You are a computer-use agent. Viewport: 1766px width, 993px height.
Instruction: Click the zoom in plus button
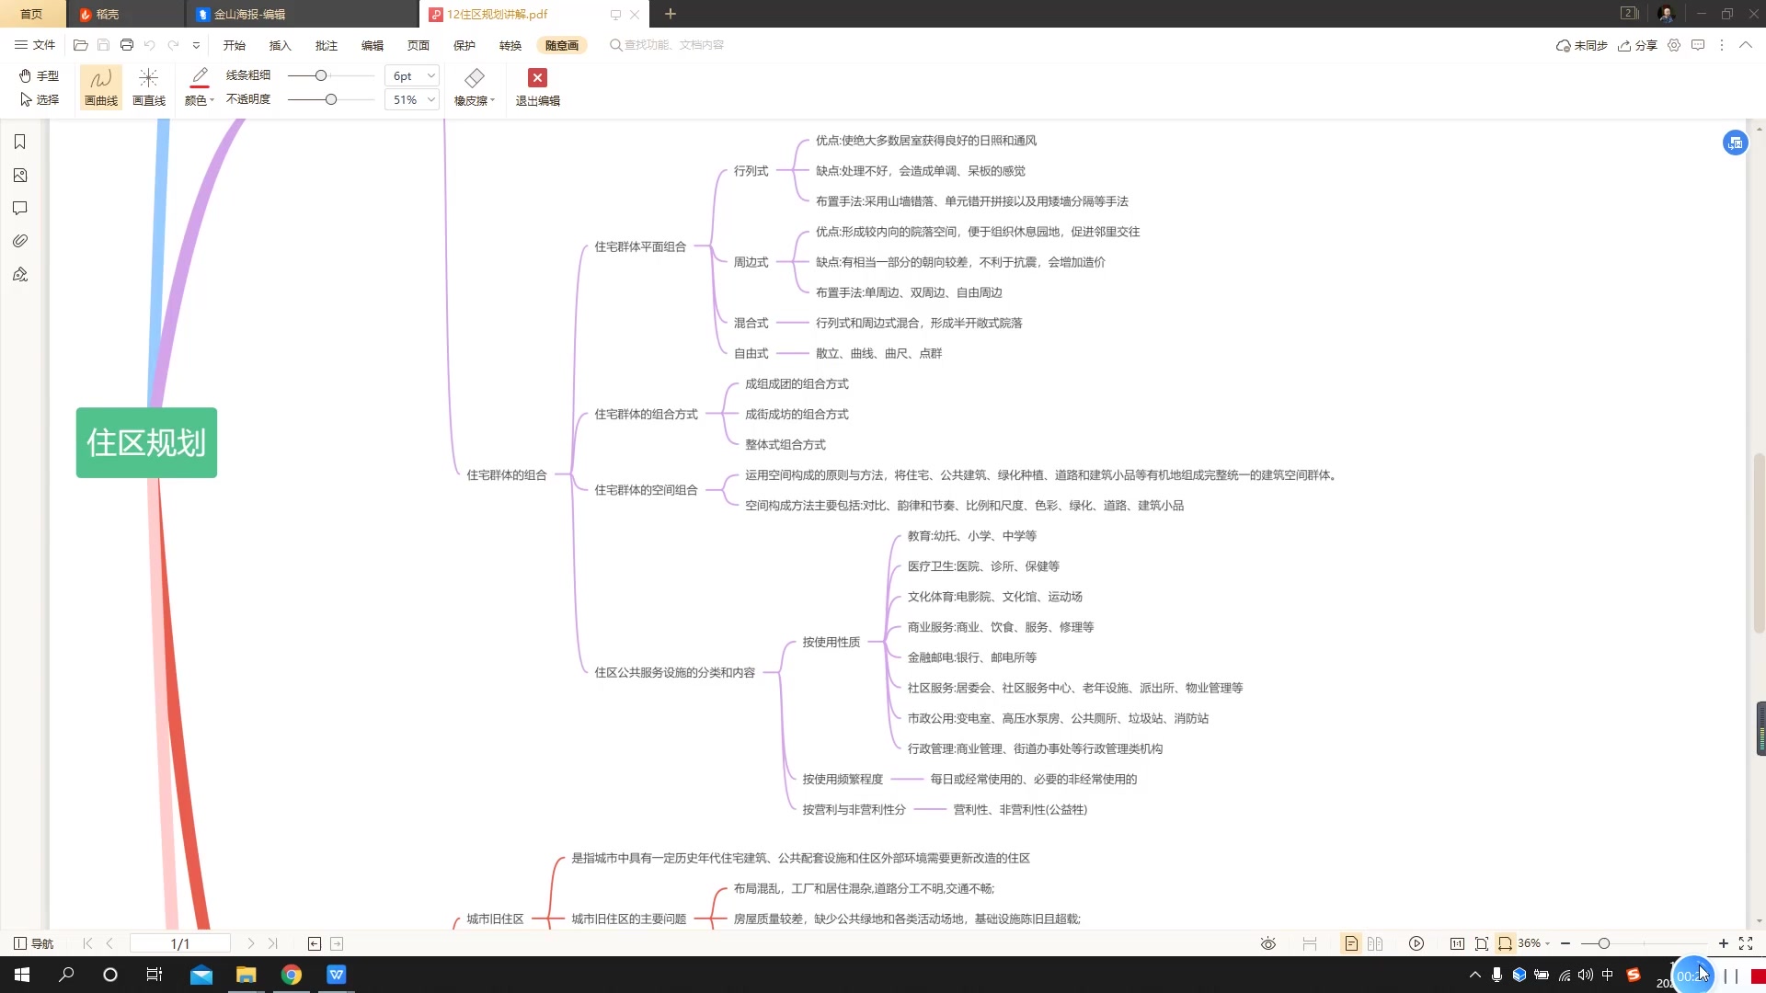tap(1723, 943)
